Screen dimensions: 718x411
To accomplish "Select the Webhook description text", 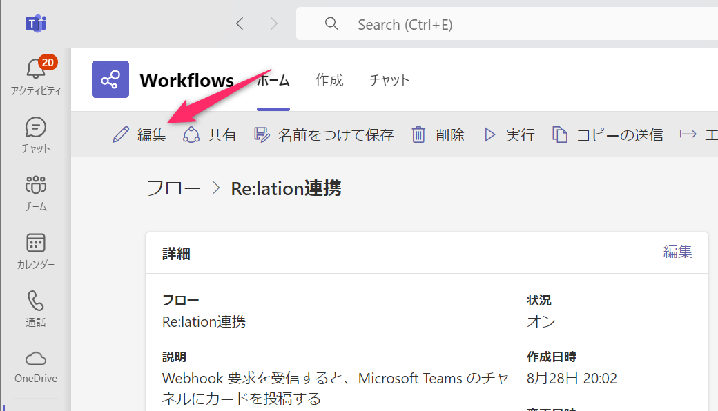I will [x=336, y=389].
